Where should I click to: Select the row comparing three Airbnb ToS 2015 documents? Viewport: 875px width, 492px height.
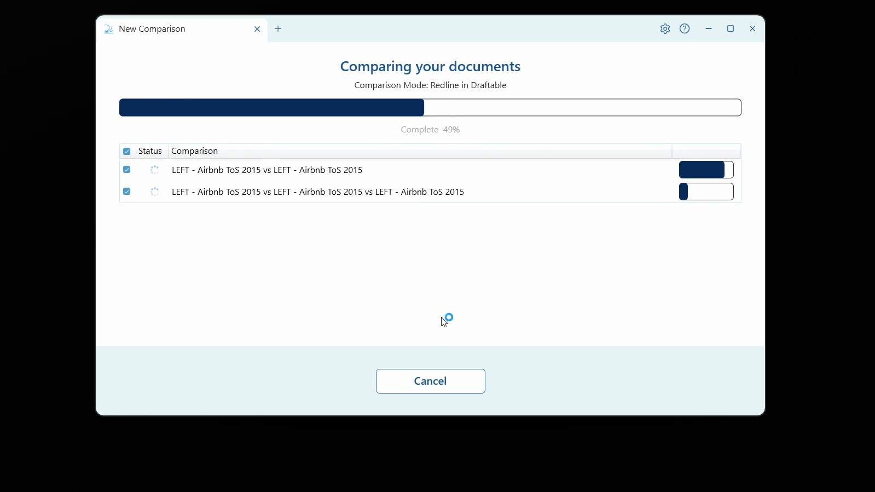click(430, 192)
